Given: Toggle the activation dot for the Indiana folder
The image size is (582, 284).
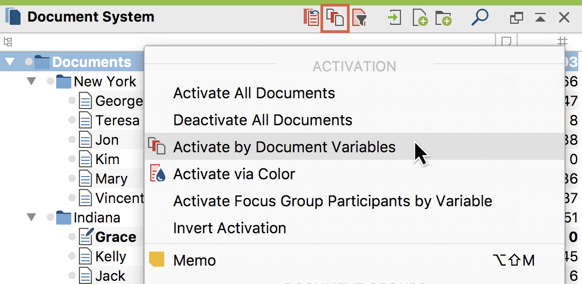Looking at the screenshot, I should coord(50,218).
